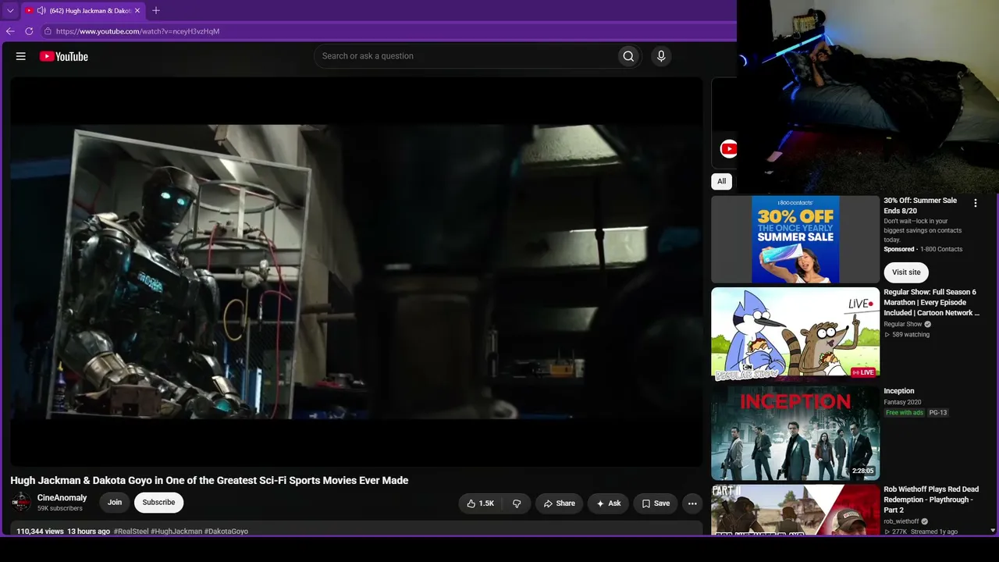View site information icon in address bar
The height and width of the screenshot is (562, 999).
(48, 31)
